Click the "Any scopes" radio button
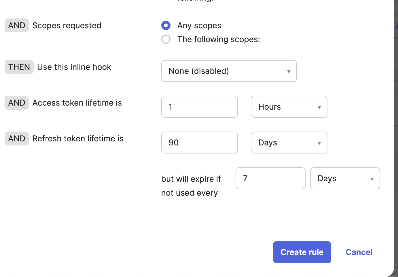398x277 pixels. coord(166,25)
